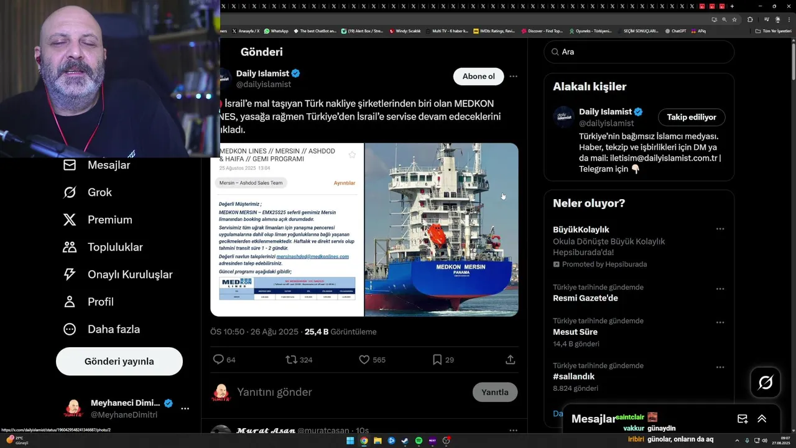The height and width of the screenshot is (448, 796).
Task: Open Windows Start menu
Action: 350,441
